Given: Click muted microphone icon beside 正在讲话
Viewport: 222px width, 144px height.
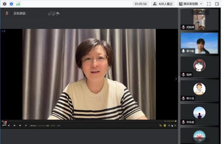Looking at the screenshot, I should pos(7,13).
